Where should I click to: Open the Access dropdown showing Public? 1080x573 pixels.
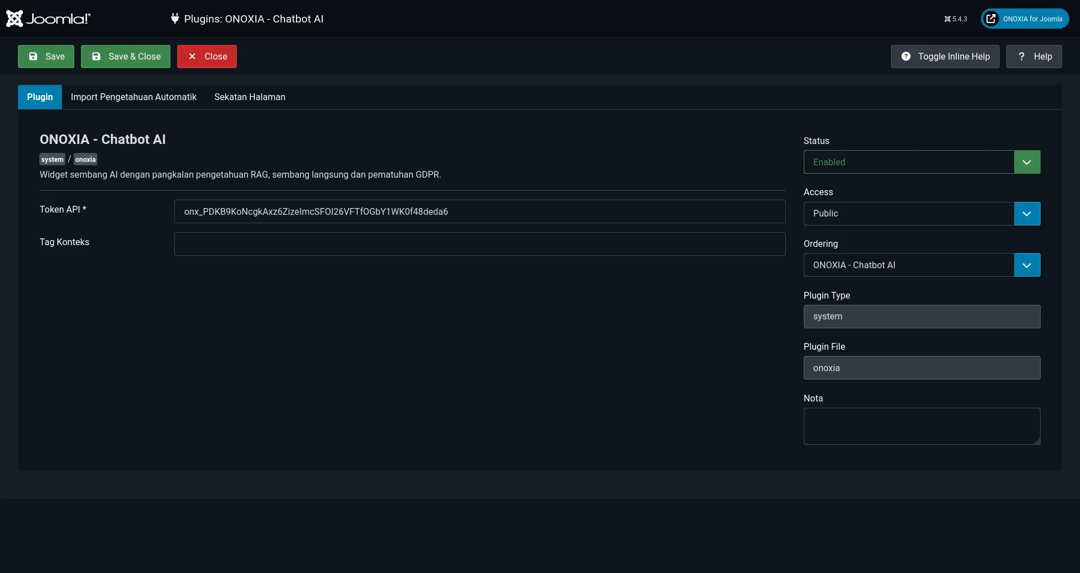[922, 214]
